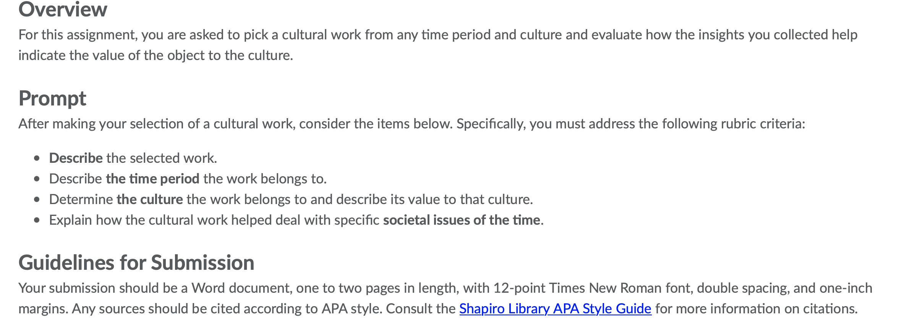Click the bullet point before "Explain how the cultural work"
The width and height of the screenshot is (907, 321).
[37, 220]
